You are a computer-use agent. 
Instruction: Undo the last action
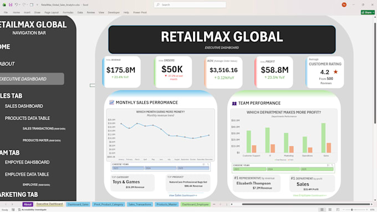(x=16, y=5)
